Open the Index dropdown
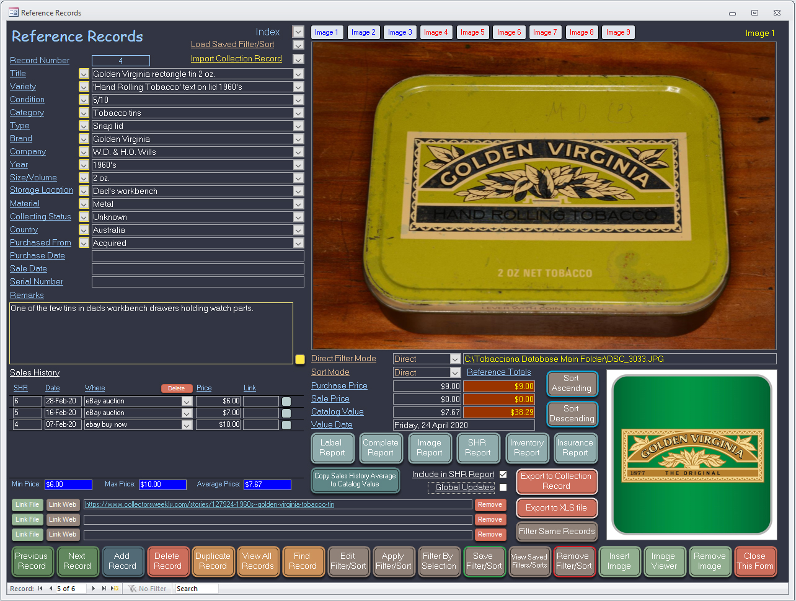This screenshot has width=796, height=601. 298,32
